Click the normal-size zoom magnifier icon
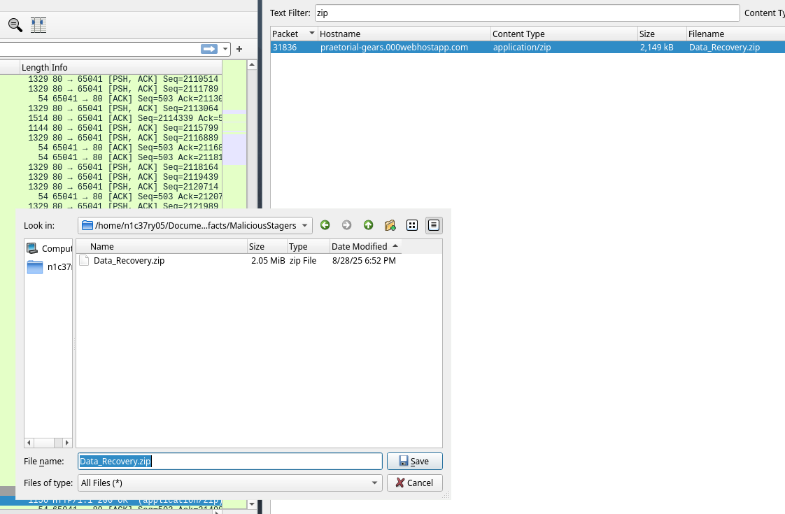785x514 pixels. click(15, 24)
